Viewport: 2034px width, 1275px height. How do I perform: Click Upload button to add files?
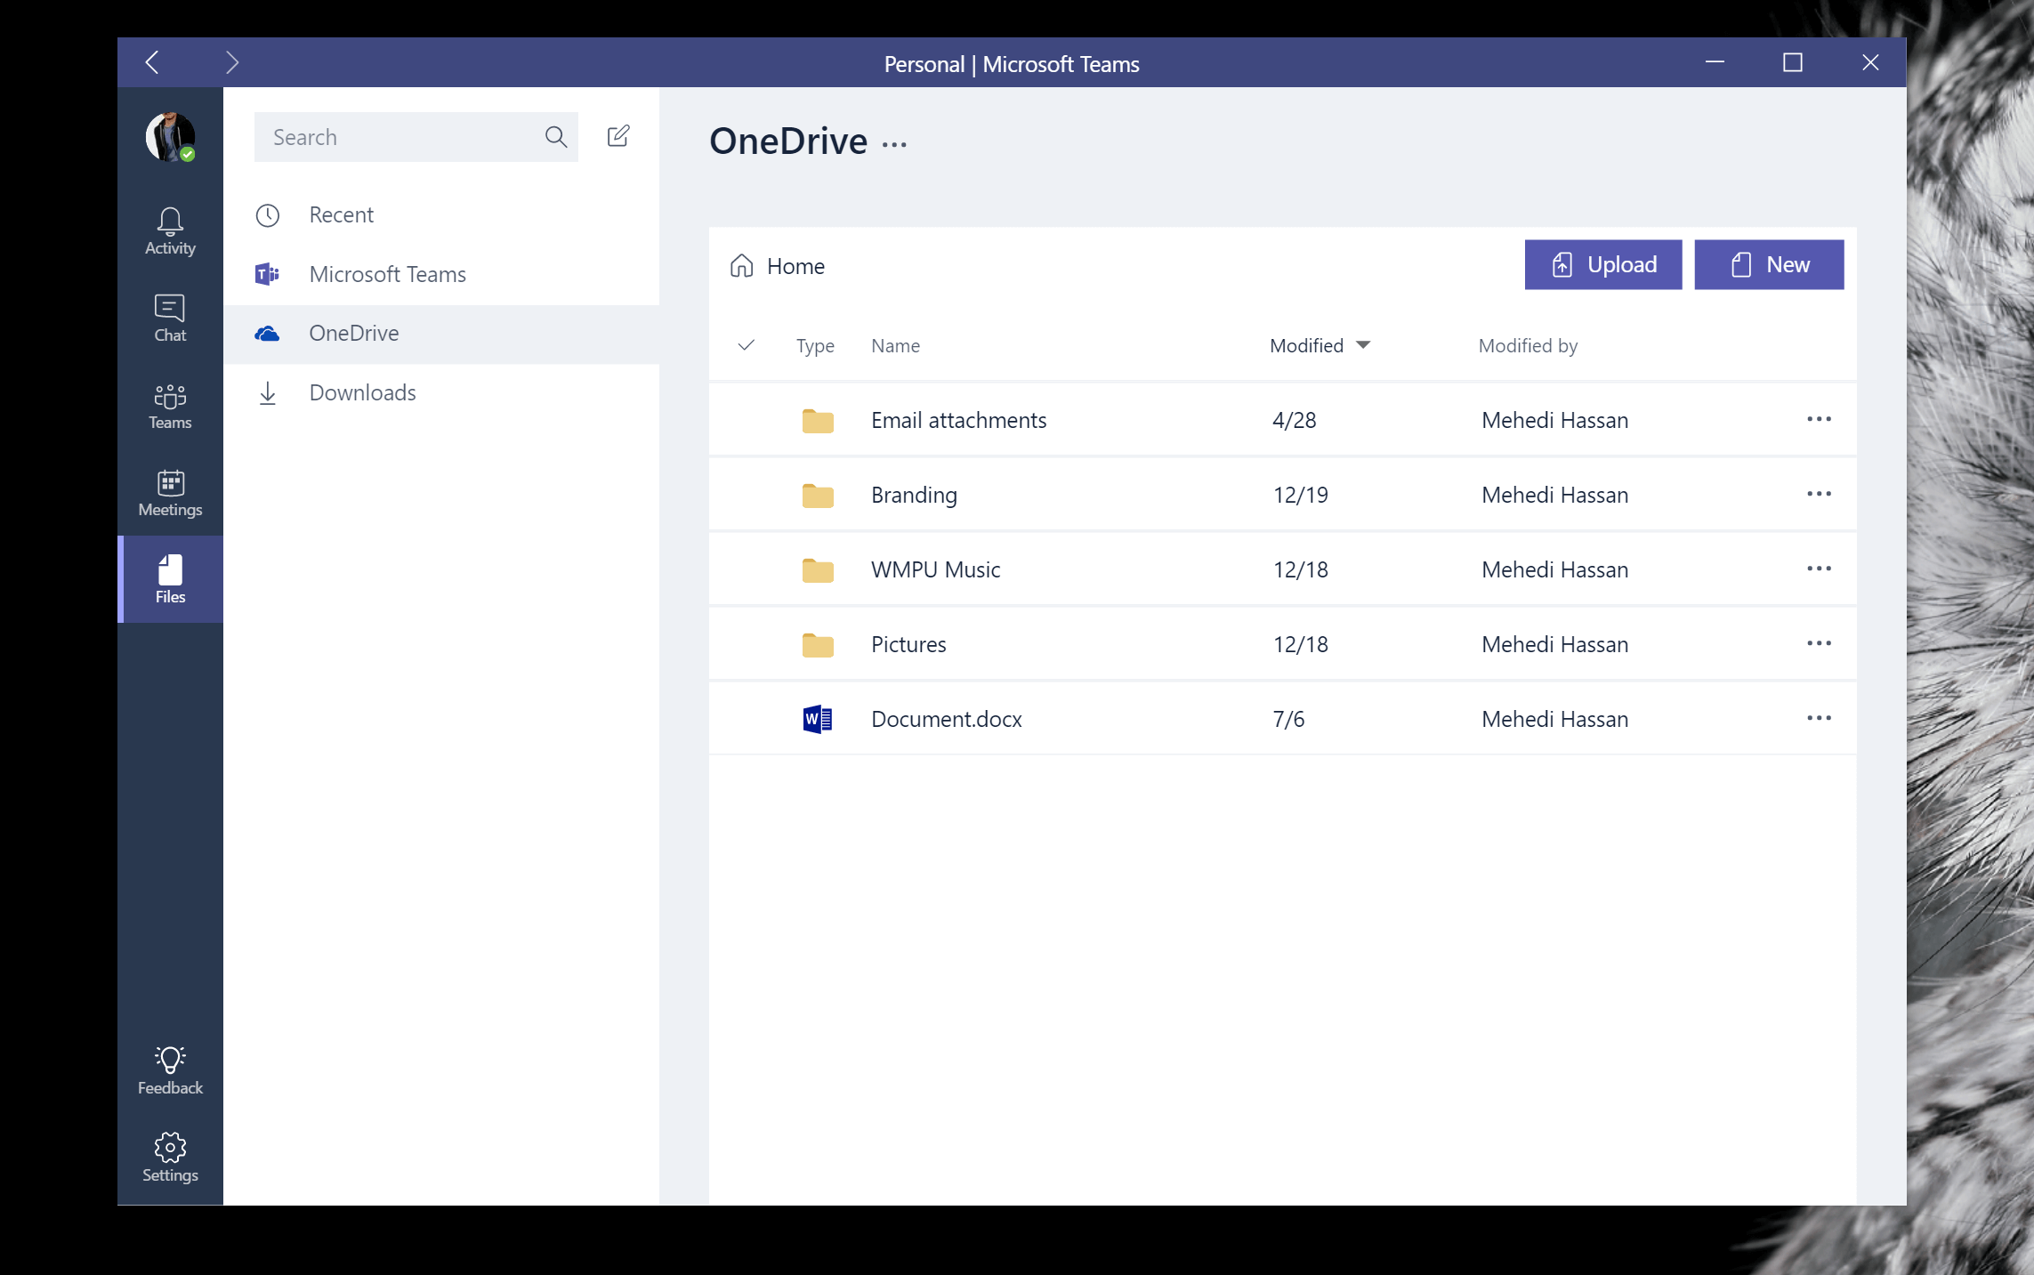[x=1603, y=264]
